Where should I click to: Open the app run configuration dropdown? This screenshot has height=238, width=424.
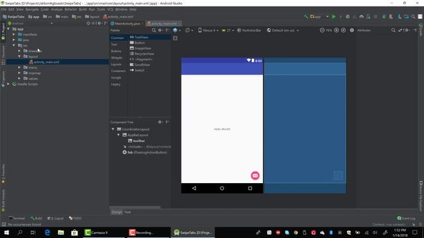(x=319, y=17)
